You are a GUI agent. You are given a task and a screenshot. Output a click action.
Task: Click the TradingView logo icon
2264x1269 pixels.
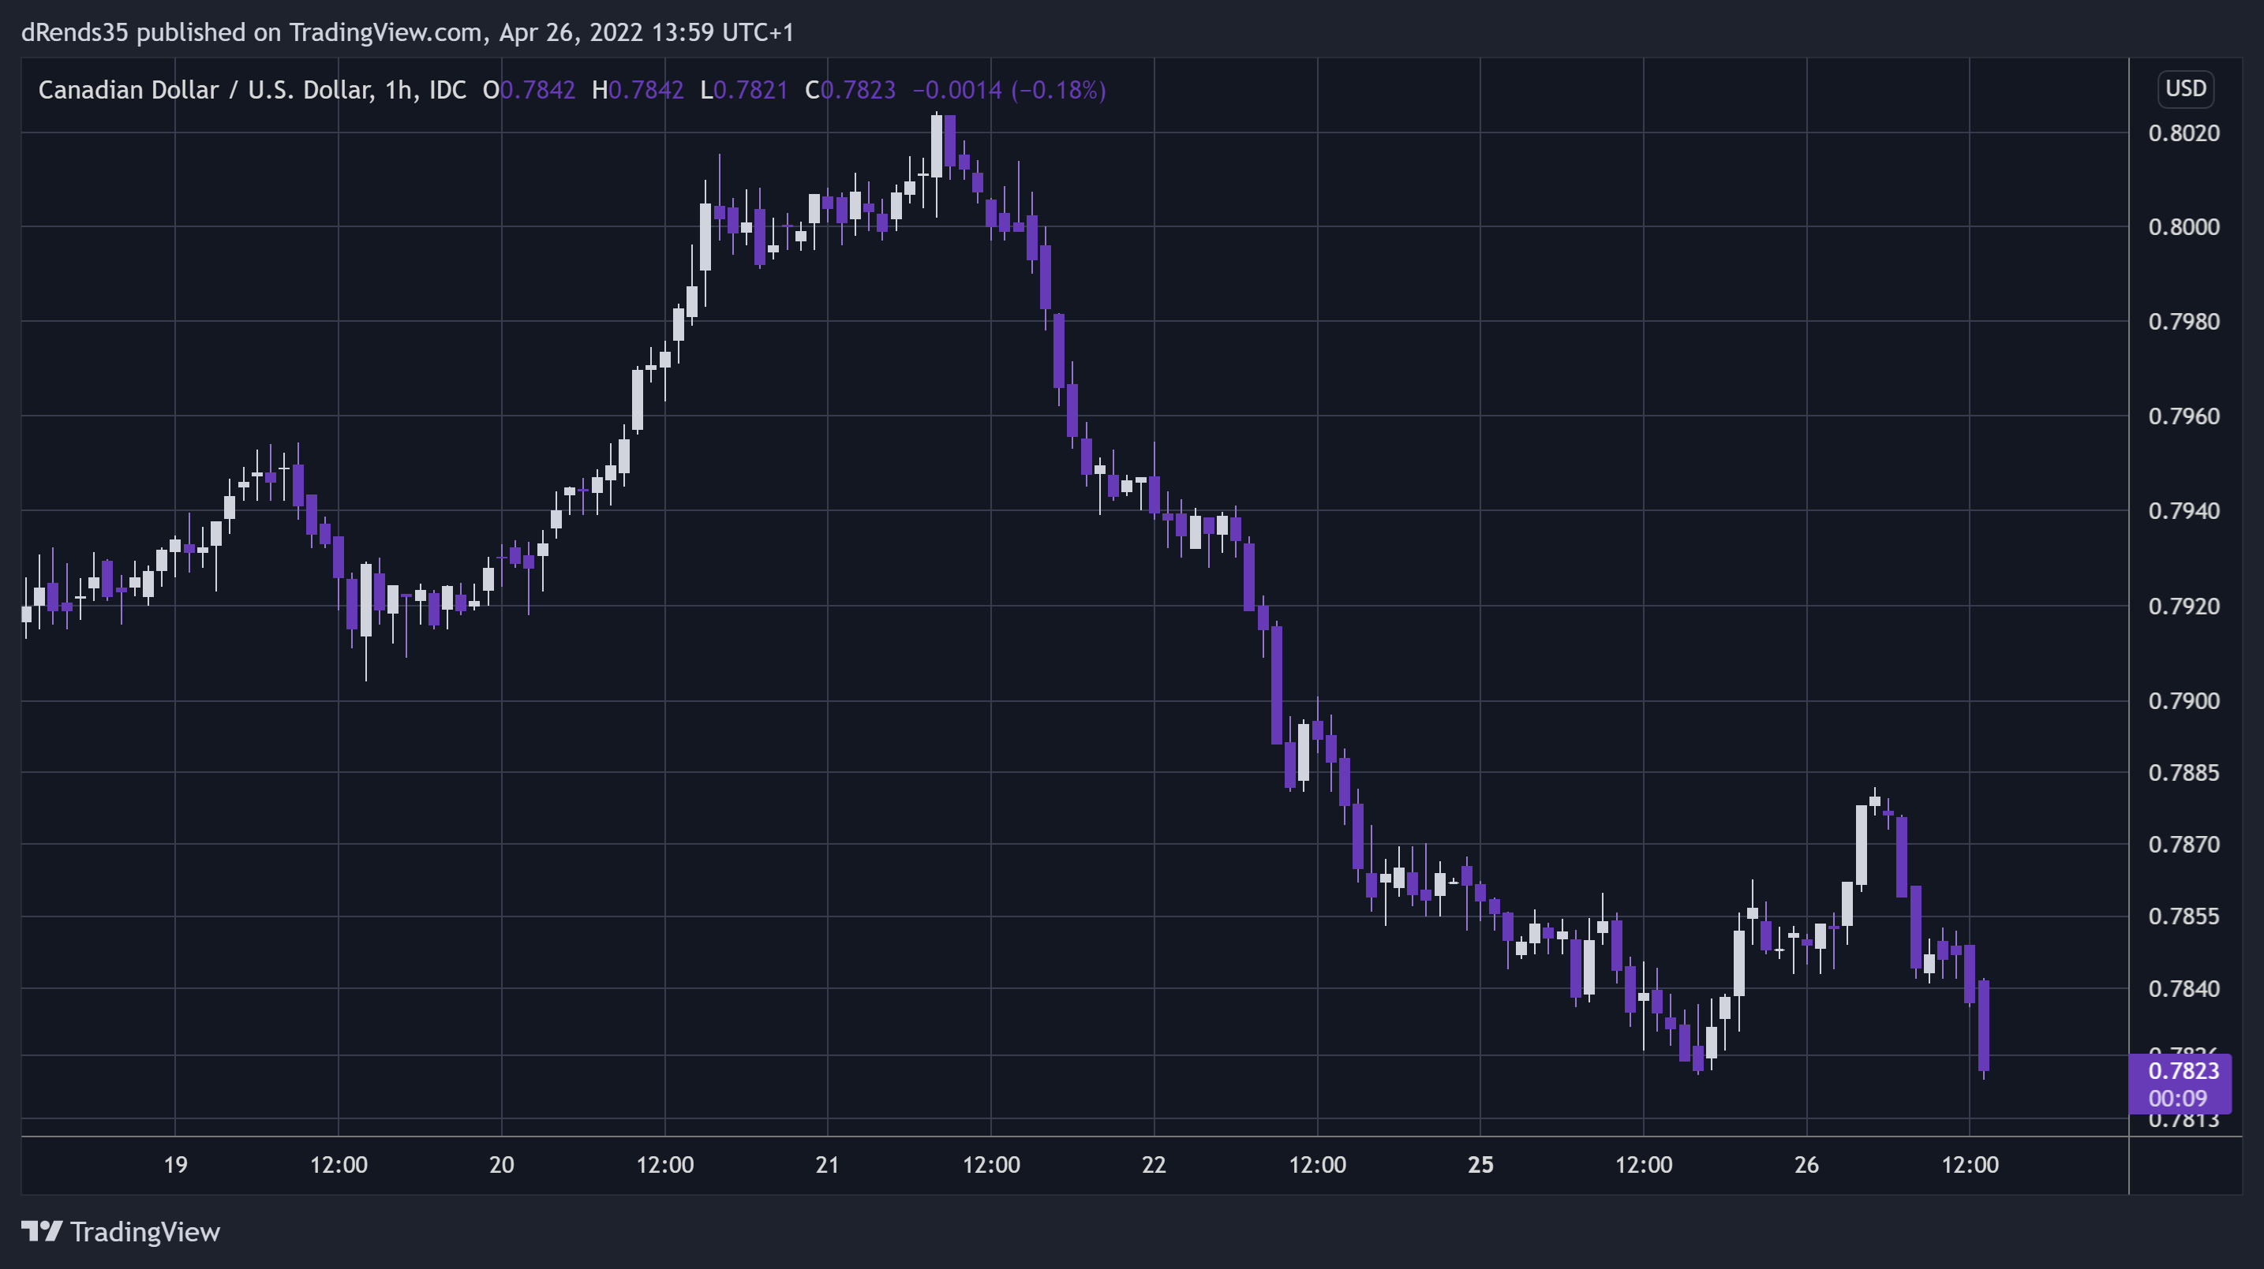[x=41, y=1231]
